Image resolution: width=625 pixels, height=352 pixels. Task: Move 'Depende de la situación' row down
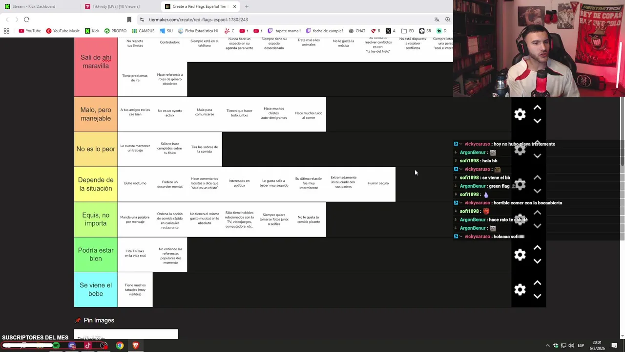tap(537, 191)
